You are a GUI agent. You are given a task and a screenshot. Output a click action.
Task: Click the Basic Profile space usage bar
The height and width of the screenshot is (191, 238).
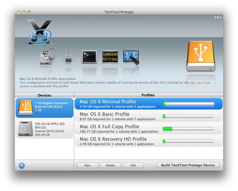188,116
